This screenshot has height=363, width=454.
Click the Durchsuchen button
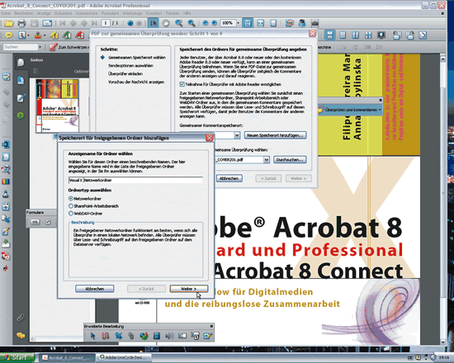click(x=290, y=159)
